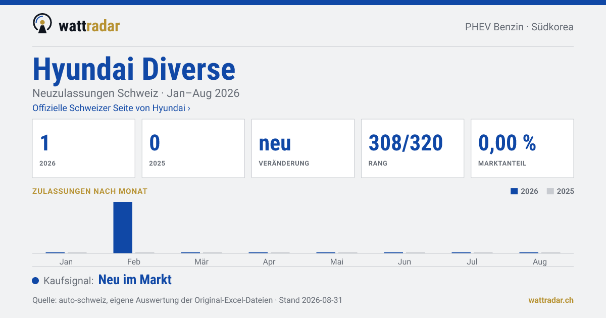Image resolution: width=606 pixels, height=318 pixels.
Task: Click the 'Feb' axis label
Action: point(134,261)
